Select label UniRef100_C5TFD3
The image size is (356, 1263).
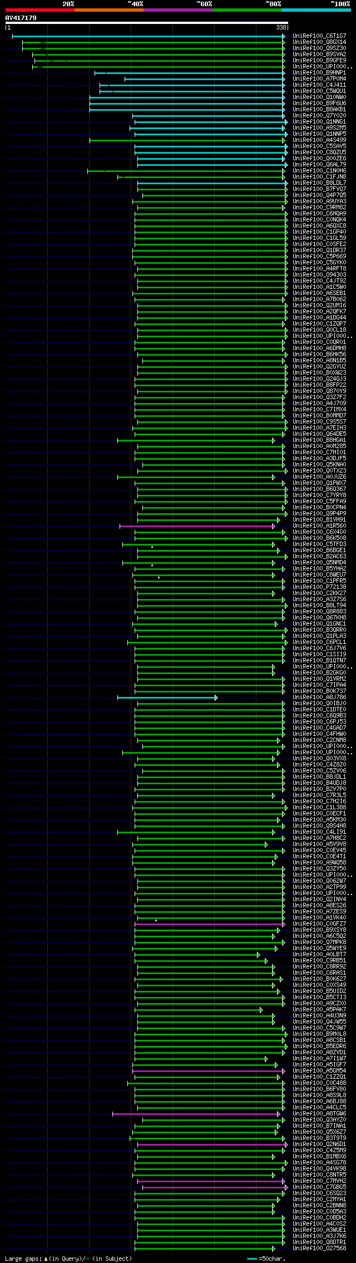point(319,544)
